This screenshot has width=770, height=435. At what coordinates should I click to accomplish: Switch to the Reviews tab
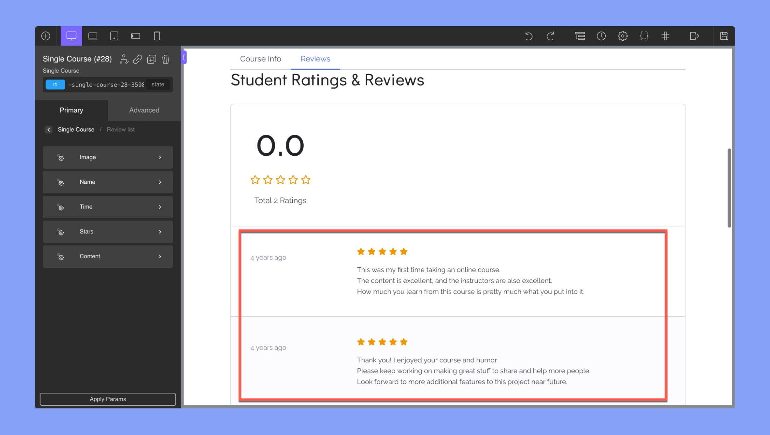(315, 59)
